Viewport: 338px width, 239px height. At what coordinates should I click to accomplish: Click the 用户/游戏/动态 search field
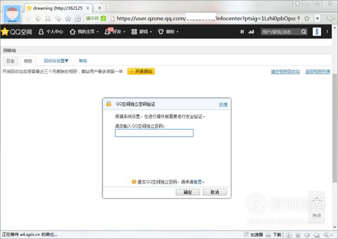click(x=280, y=32)
